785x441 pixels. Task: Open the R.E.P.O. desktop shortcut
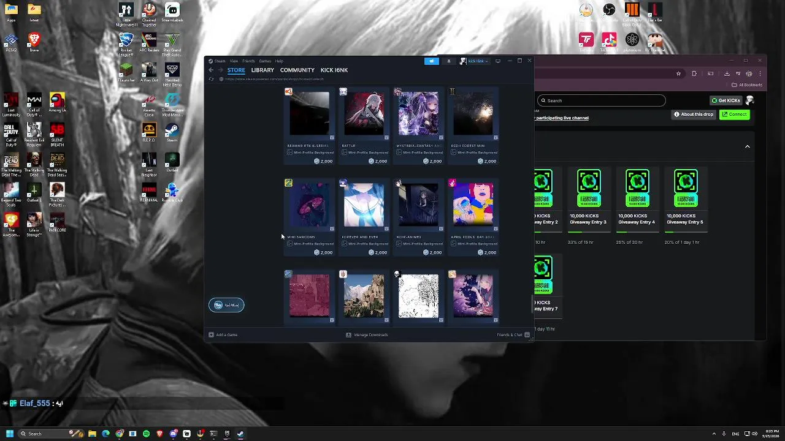click(x=149, y=132)
